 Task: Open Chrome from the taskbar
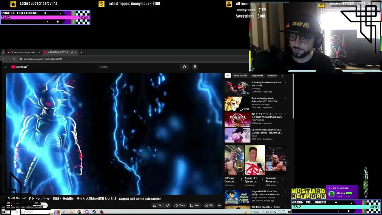[79, 212]
